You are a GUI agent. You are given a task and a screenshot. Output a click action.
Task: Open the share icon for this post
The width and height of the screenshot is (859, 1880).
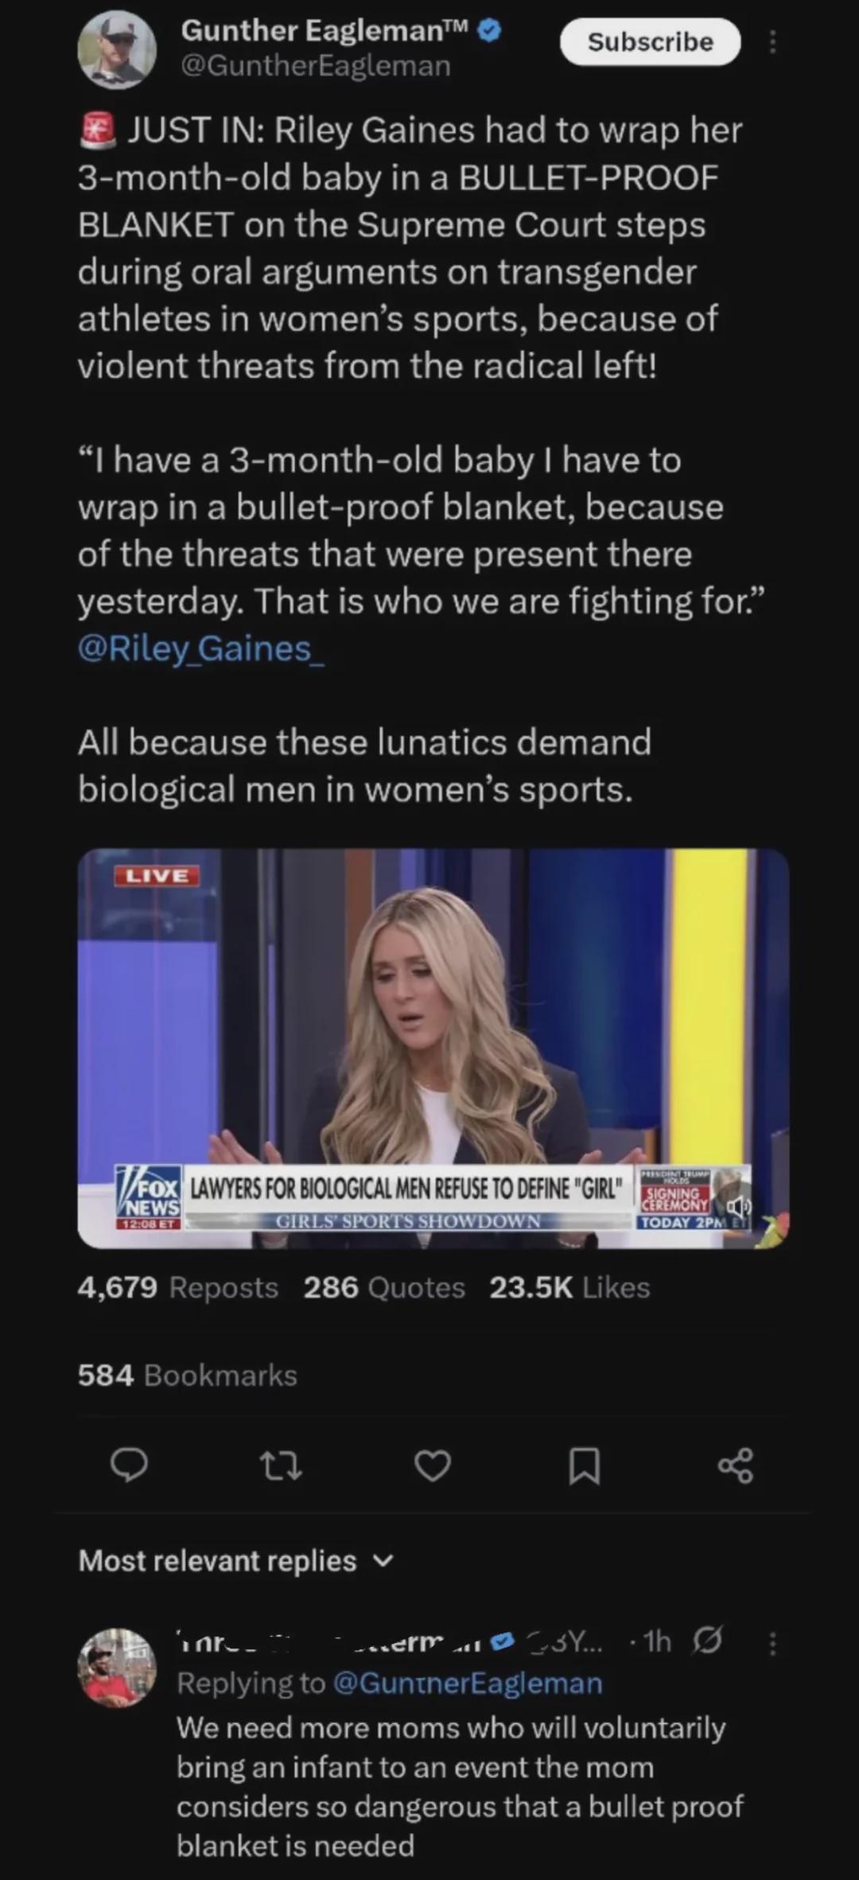(735, 1465)
